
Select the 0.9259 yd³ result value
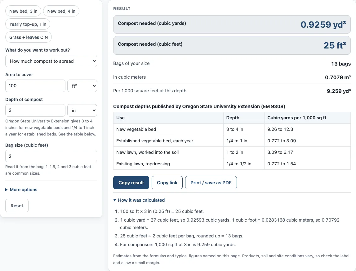coord(323,24)
